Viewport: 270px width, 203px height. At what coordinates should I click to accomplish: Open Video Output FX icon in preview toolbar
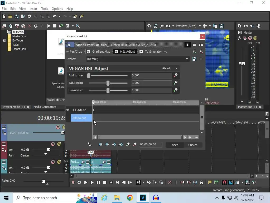[x=162, y=26]
